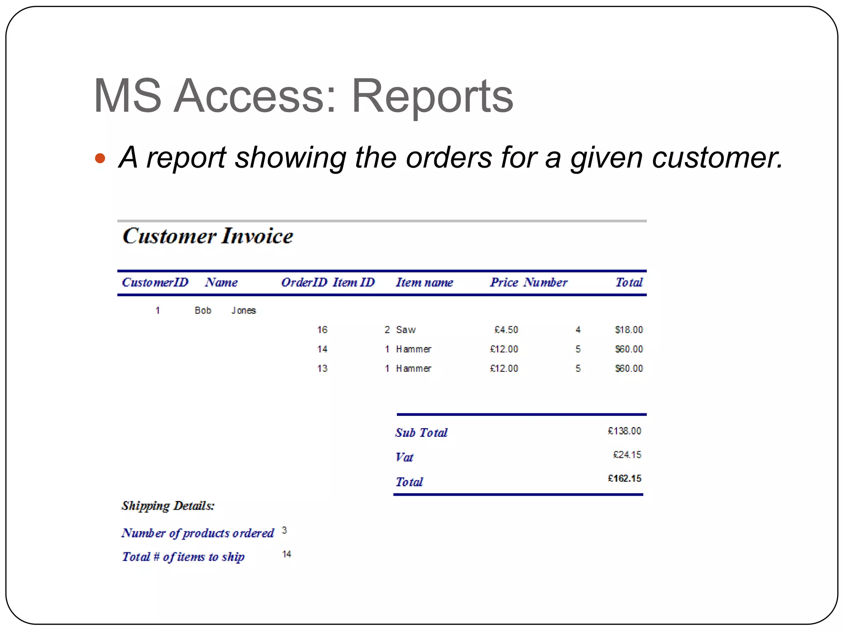
Task: Click the Total column header
Action: (629, 282)
